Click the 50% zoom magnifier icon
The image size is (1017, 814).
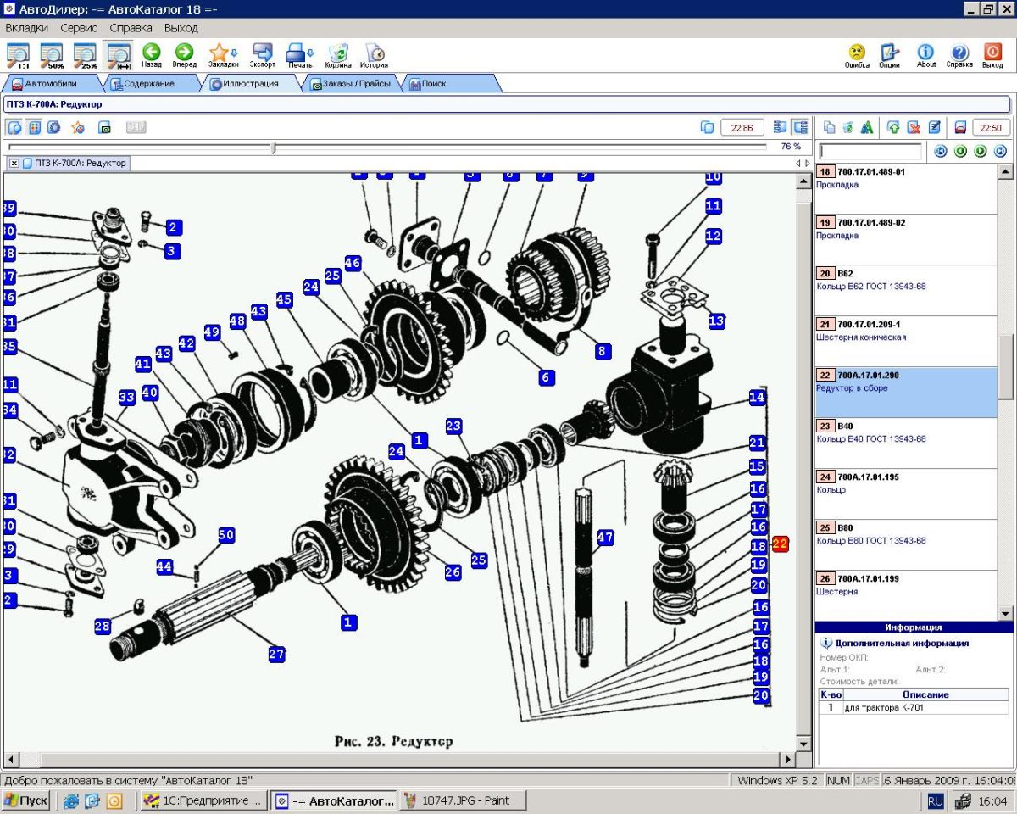coord(52,55)
